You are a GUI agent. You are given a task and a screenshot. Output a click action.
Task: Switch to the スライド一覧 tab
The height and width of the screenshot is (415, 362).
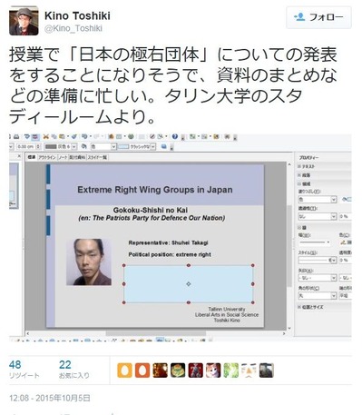pyautogui.click(x=97, y=157)
